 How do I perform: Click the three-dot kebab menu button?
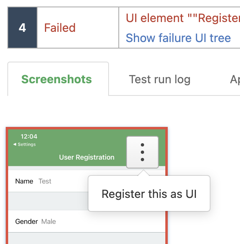pyautogui.click(x=142, y=152)
